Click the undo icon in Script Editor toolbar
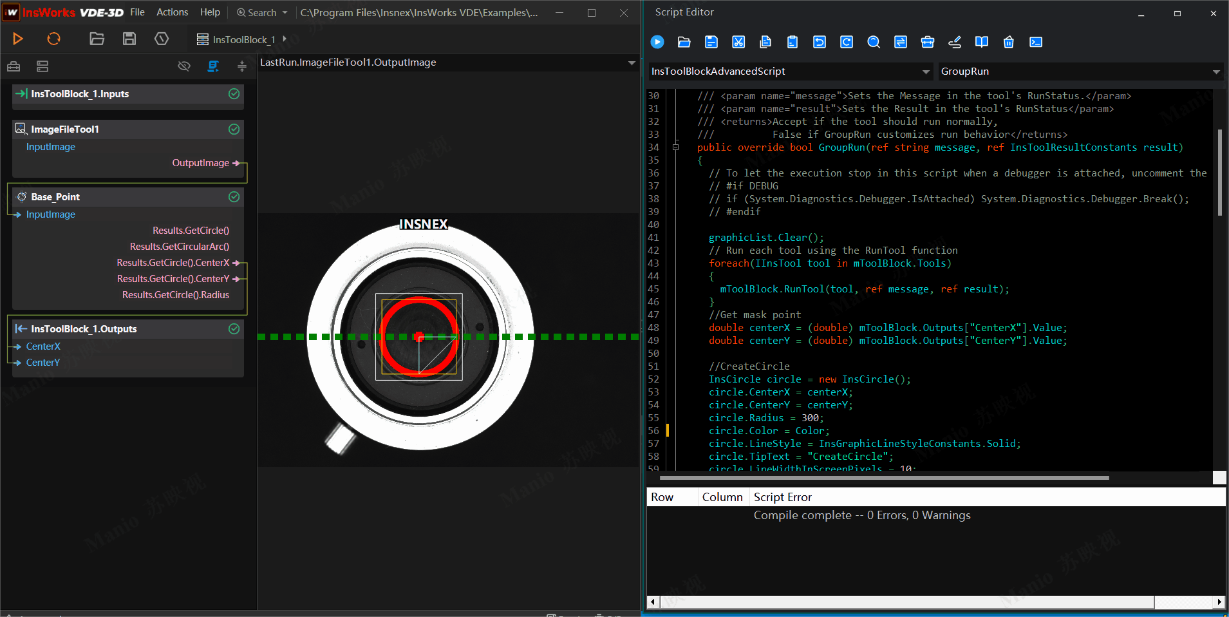This screenshot has height=617, width=1229. point(820,42)
